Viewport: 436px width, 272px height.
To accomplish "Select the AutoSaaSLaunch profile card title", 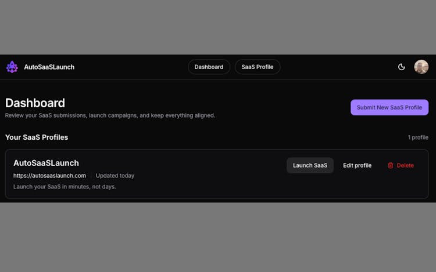I will (x=46, y=163).
